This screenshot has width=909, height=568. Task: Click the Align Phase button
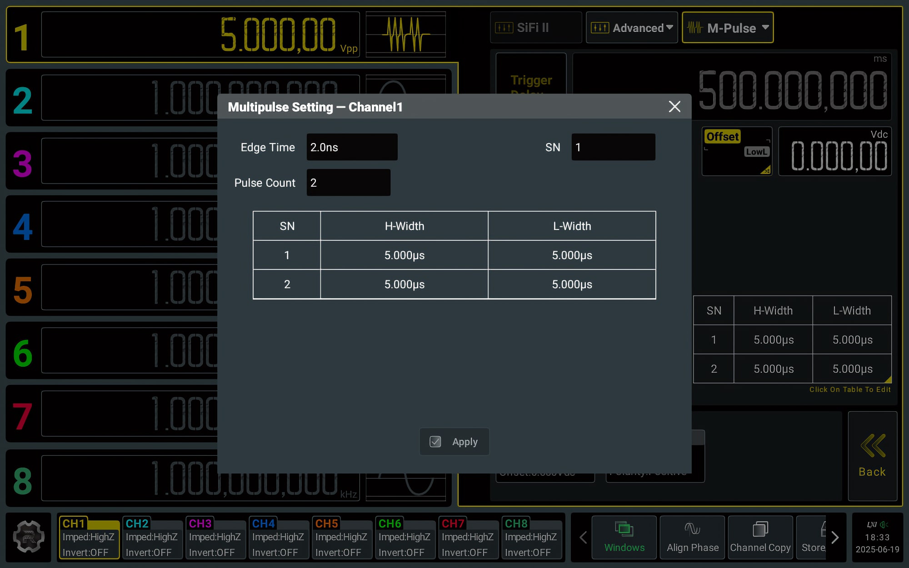[692, 537]
